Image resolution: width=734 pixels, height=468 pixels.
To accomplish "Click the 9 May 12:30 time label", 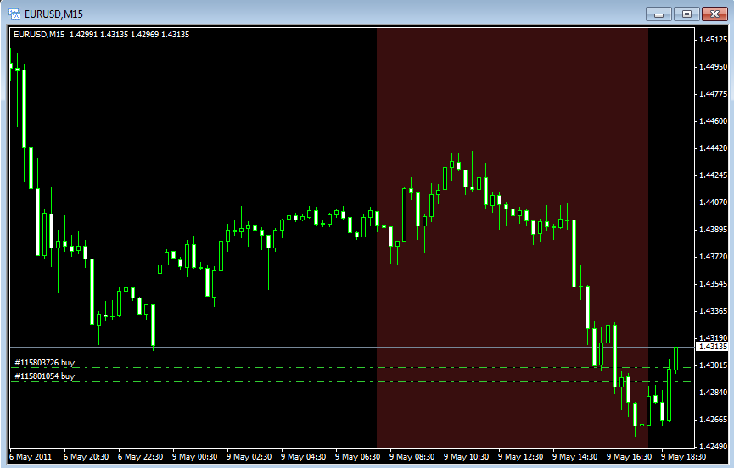I will (520, 457).
